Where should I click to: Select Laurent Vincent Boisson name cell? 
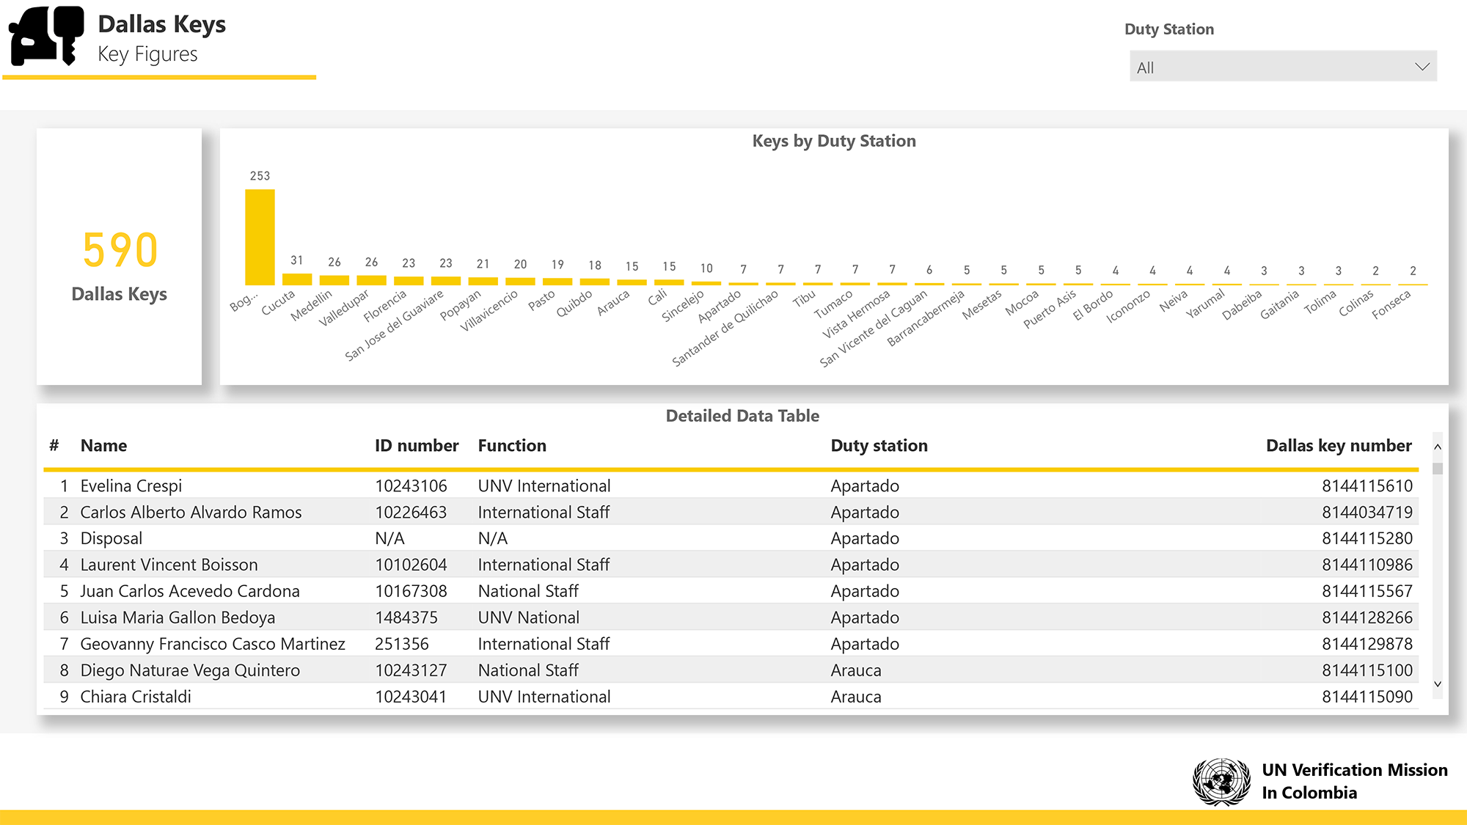click(x=169, y=565)
